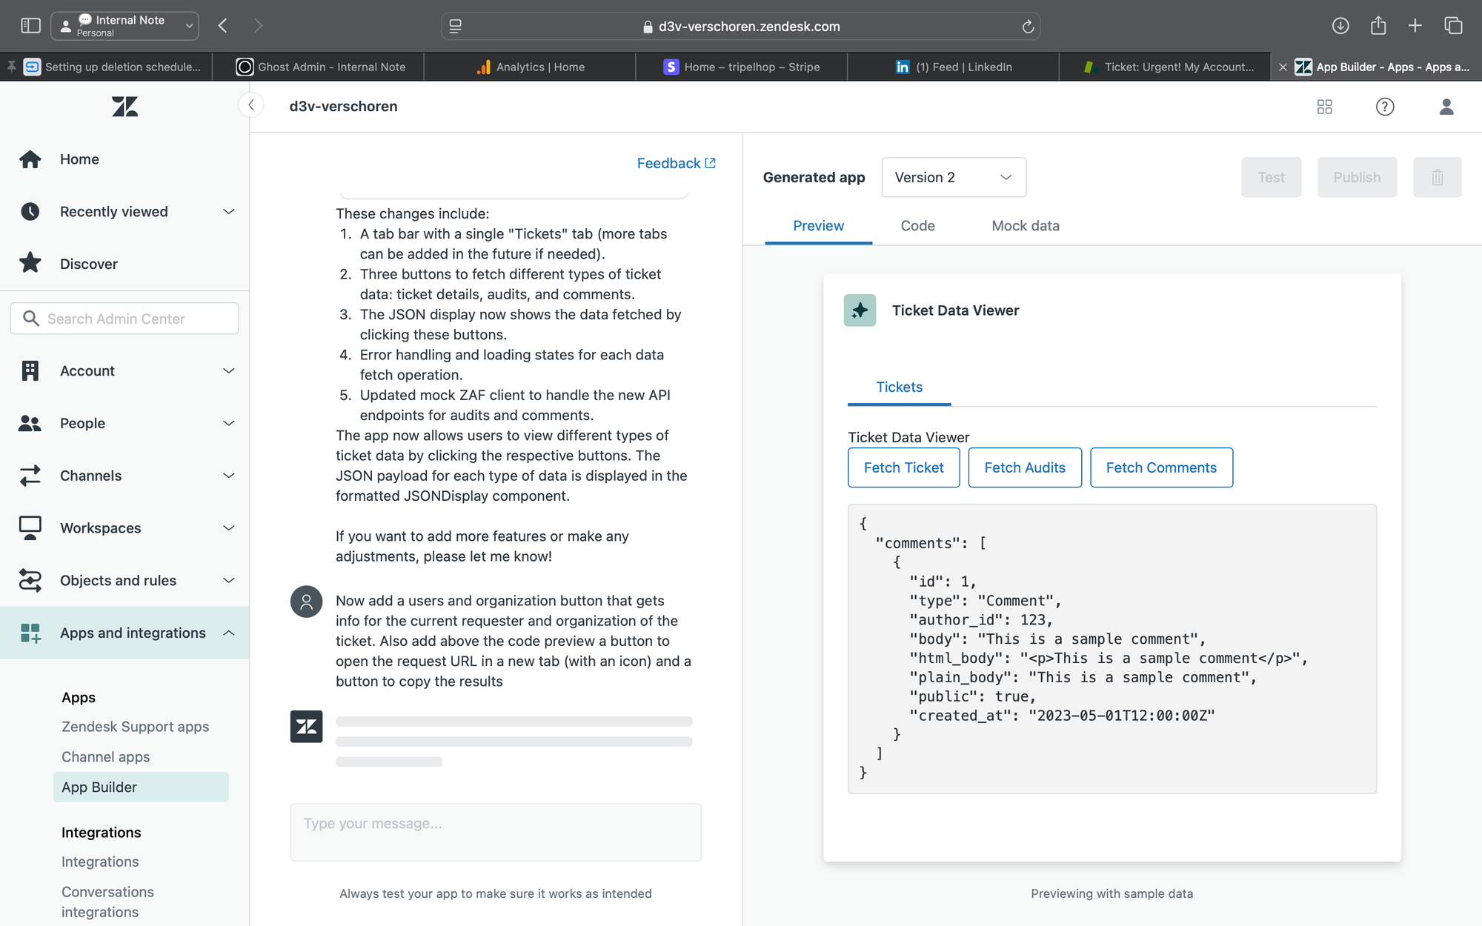This screenshot has height=926, width=1482.
Task: Reload page via Safari refresh icon
Action: click(x=1028, y=27)
